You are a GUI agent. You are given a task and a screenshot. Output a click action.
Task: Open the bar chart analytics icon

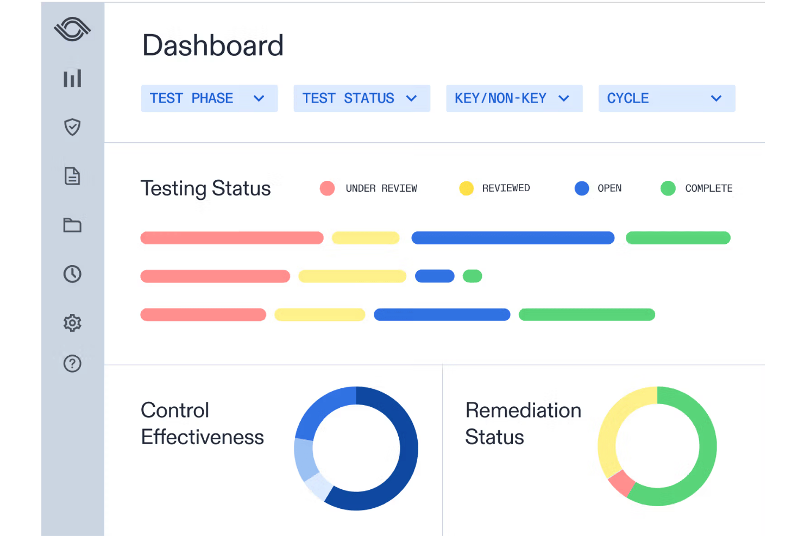72,78
